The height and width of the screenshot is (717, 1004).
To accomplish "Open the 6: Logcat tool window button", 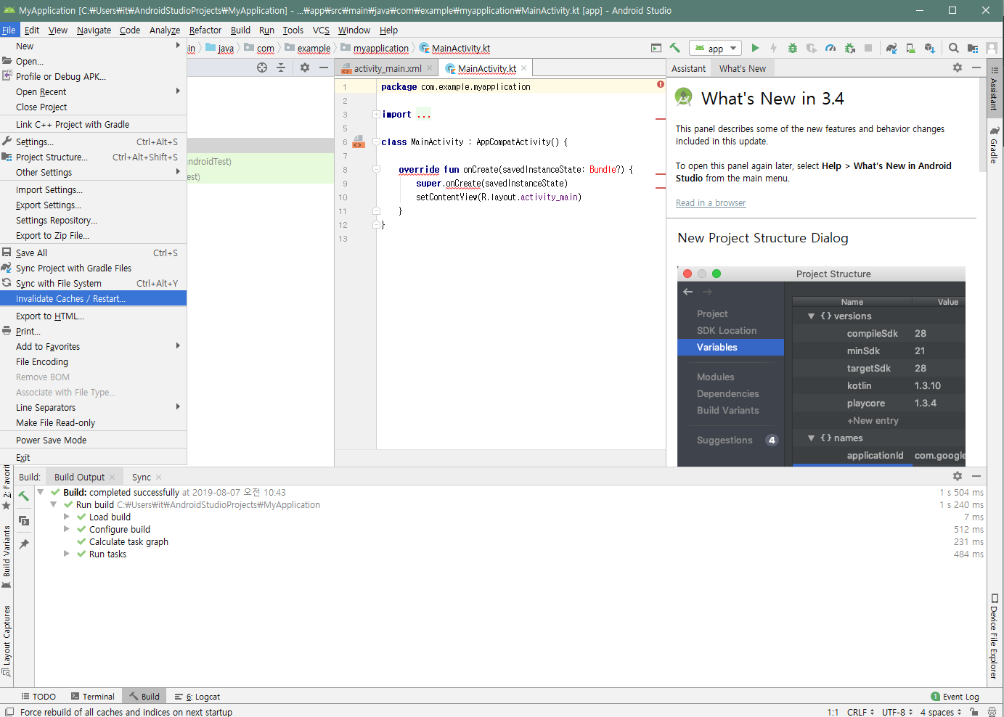I will pyautogui.click(x=197, y=696).
